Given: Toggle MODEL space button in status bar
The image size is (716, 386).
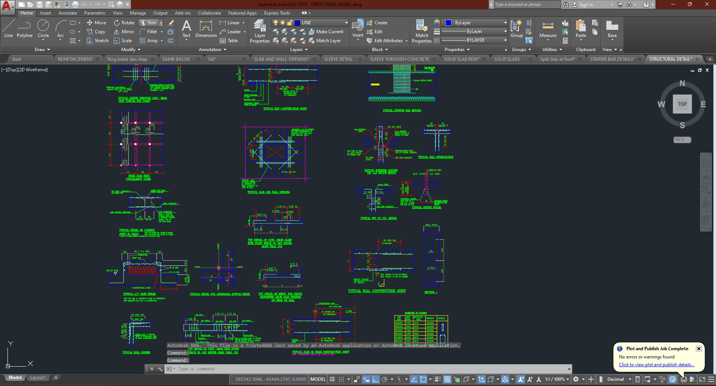Looking at the screenshot, I should tap(318, 379).
